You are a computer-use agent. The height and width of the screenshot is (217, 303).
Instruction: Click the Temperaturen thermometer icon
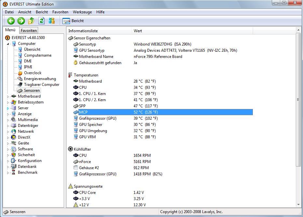pos(70,75)
